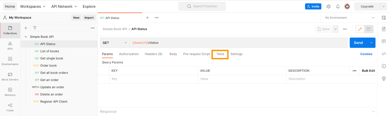The width and height of the screenshot is (390, 116).
Task: Click the Send button
Action: coord(359,43)
